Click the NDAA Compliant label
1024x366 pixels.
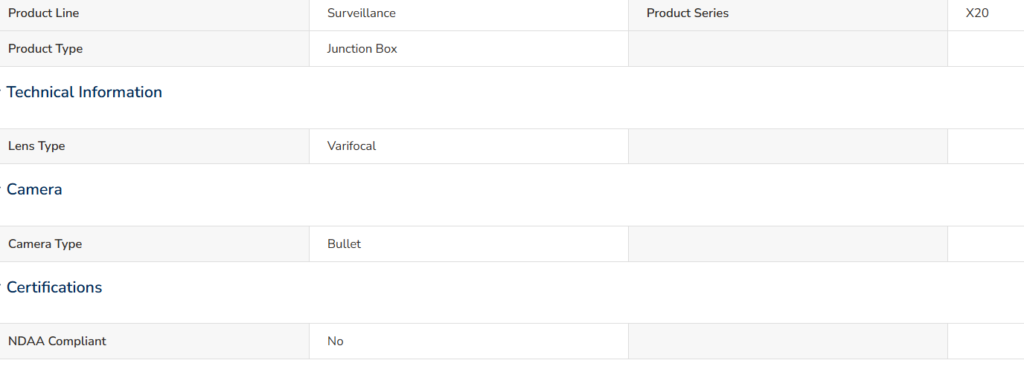[x=57, y=342]
